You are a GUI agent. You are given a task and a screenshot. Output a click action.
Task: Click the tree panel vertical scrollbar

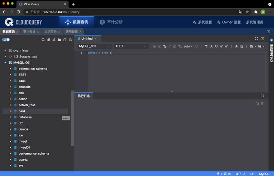tap(73, 118)
